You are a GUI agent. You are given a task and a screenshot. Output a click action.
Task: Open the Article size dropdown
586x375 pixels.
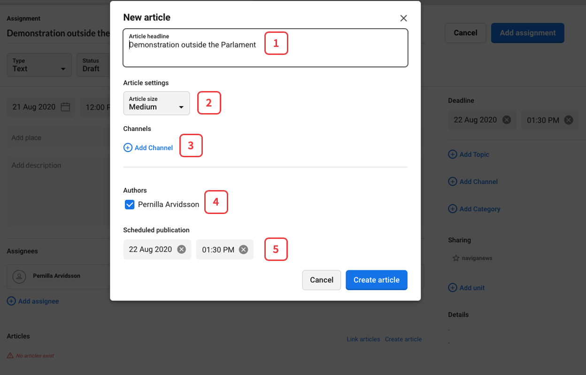point(156,103)
